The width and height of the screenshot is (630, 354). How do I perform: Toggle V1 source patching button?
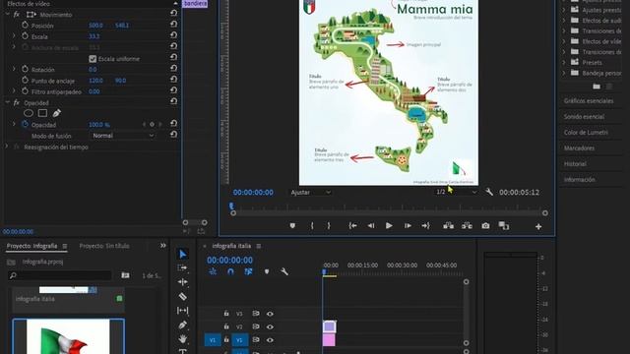(x=213, y=340)
